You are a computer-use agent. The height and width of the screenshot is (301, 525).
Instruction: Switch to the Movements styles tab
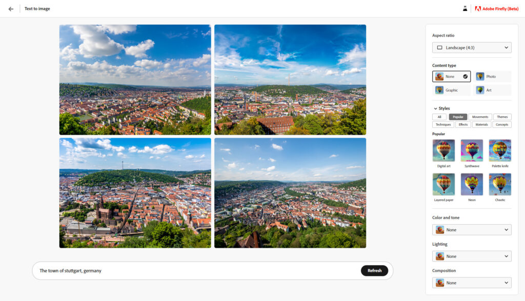point(480,117)
